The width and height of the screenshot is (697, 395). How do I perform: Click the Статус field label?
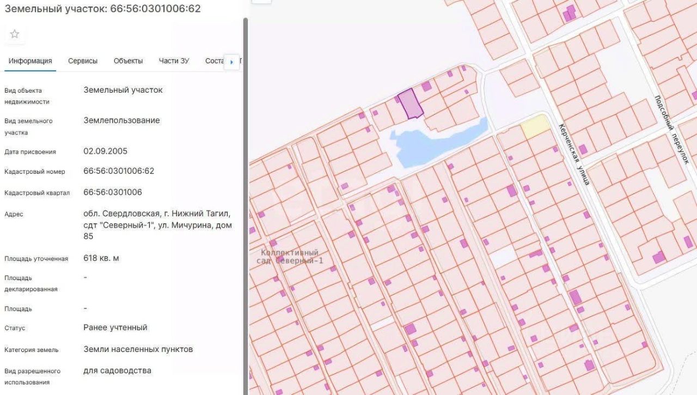pyautogui.click(x=15, y=328)
